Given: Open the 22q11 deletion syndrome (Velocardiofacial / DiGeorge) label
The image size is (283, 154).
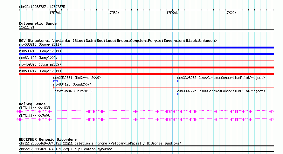Looking at the screenshot, I should (x=100, y=144).
